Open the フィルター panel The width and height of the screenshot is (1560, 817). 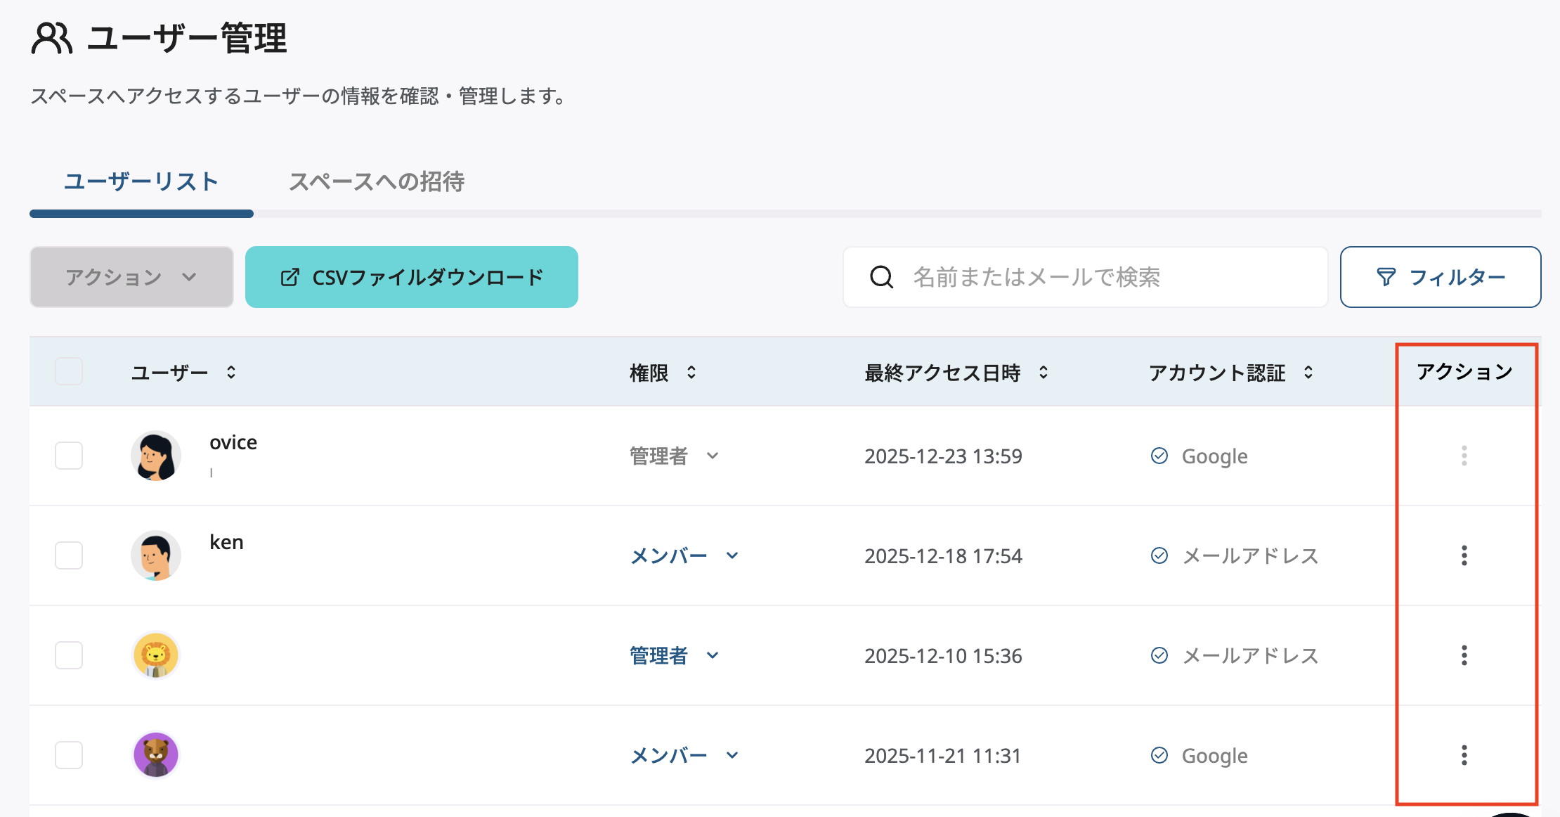[x=1440, y=277]
